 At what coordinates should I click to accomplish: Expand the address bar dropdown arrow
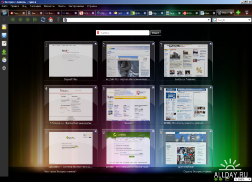pyautogui.click(x=209, y=20)
